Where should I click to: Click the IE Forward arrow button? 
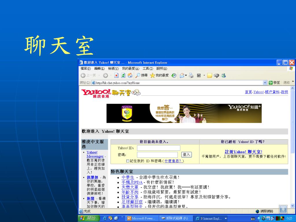pyautogui.click(x=105, y=75)
